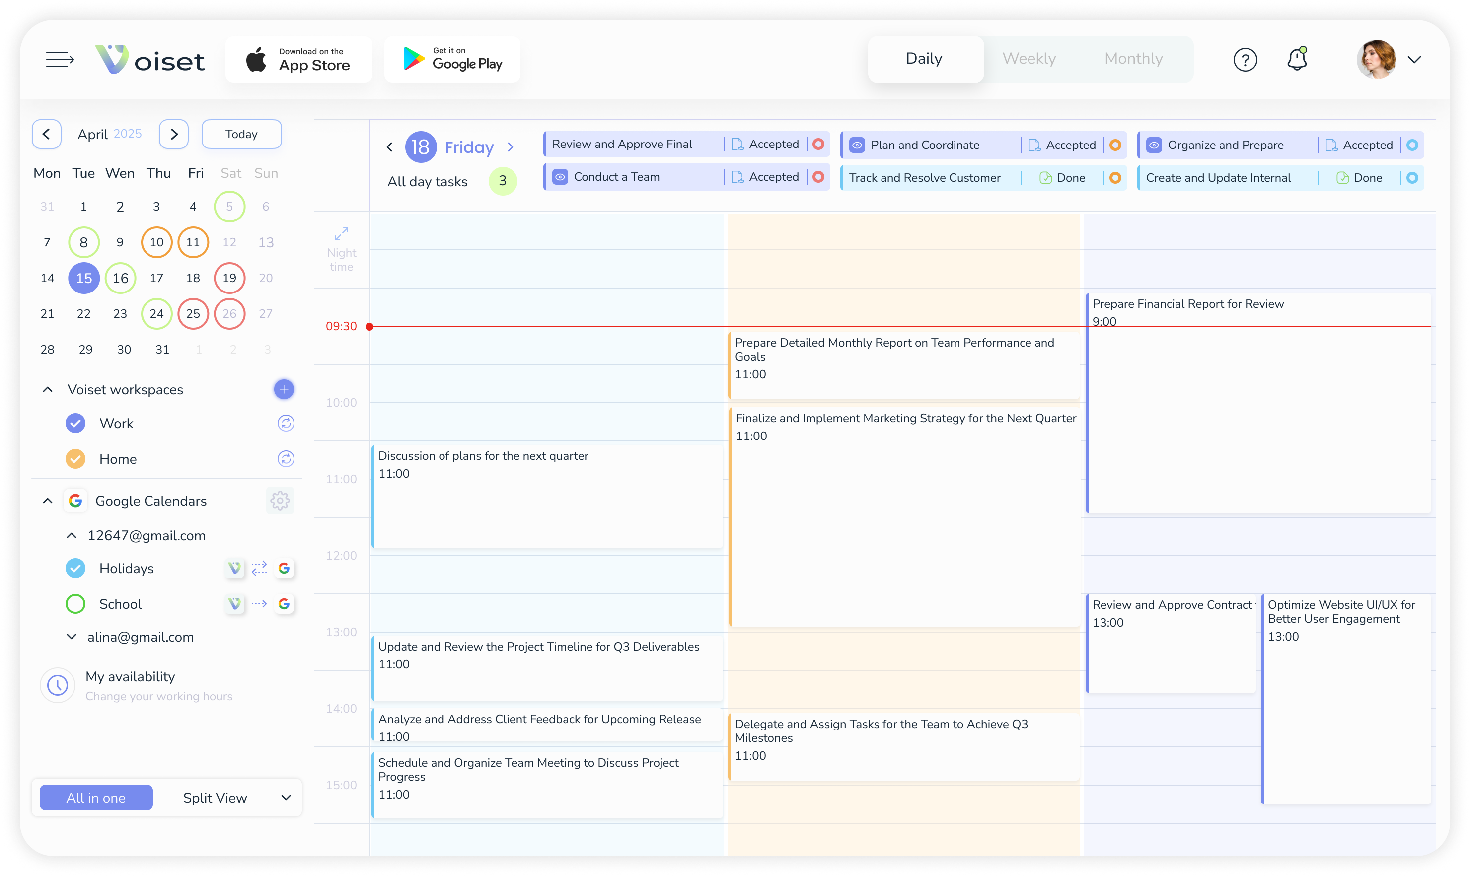Switch to the Monthly view tab
This screenshot has height=876, width=1470.
pyautogui.click(x=1133, y=58)
